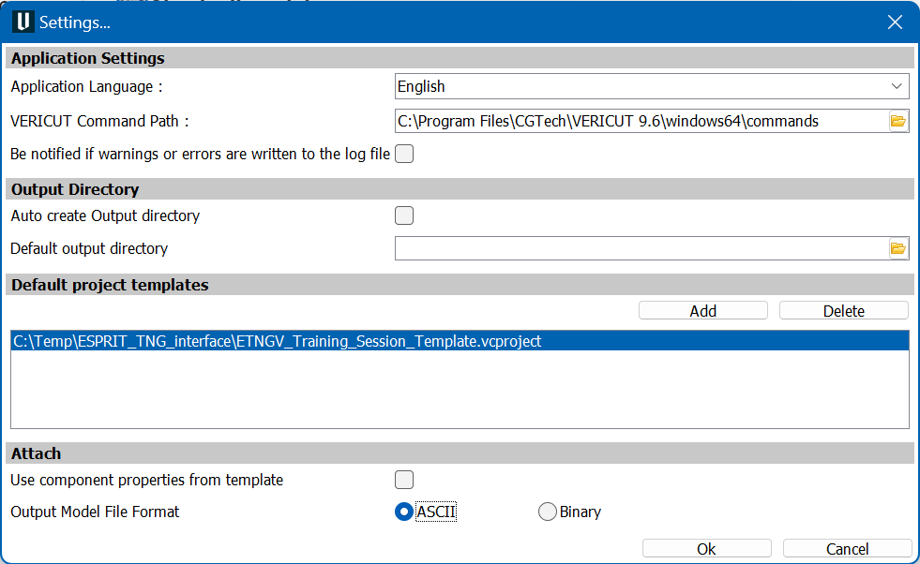Click the Default project templates header
Screen dimensions: 920x564
coord(460,285)
